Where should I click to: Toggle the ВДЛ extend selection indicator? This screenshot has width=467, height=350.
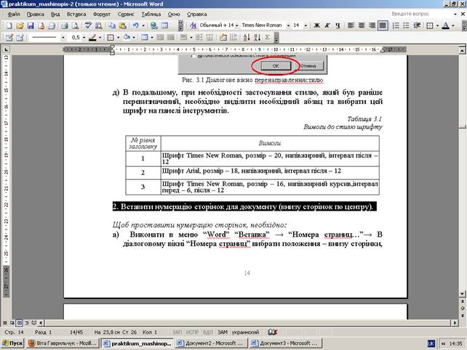tap(207, 332)
